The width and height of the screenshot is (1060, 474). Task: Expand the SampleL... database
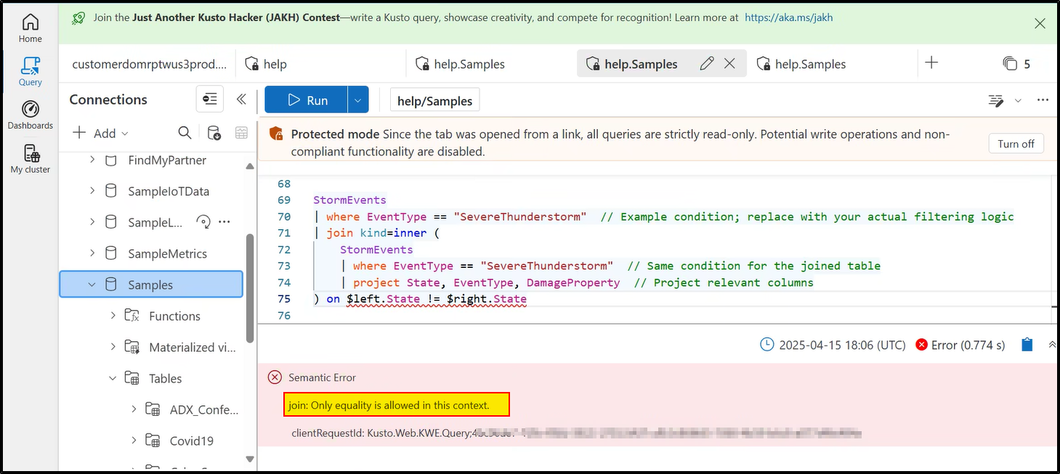pos(92,222)
